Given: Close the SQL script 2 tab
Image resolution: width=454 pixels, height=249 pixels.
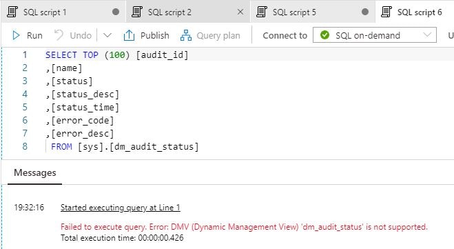Looking at the screenshot, I should (240, 12).
